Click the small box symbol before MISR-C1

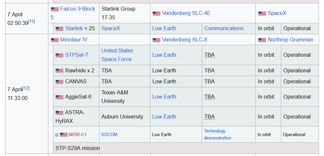click(57, 135)
